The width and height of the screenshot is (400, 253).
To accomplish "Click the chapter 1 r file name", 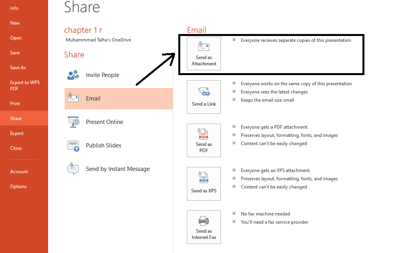I will [x=83, y=30].
